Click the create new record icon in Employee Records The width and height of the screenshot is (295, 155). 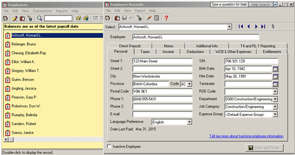(117, 18)
